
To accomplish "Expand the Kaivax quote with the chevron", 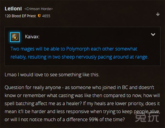I will [153, 34].
